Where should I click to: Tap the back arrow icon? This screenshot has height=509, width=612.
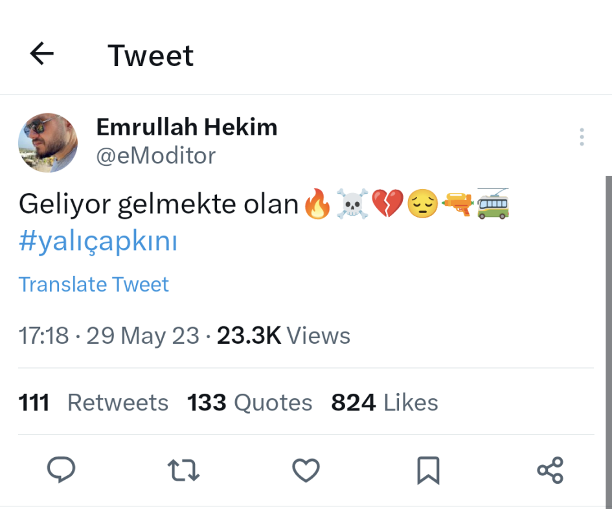click(42, 54)
